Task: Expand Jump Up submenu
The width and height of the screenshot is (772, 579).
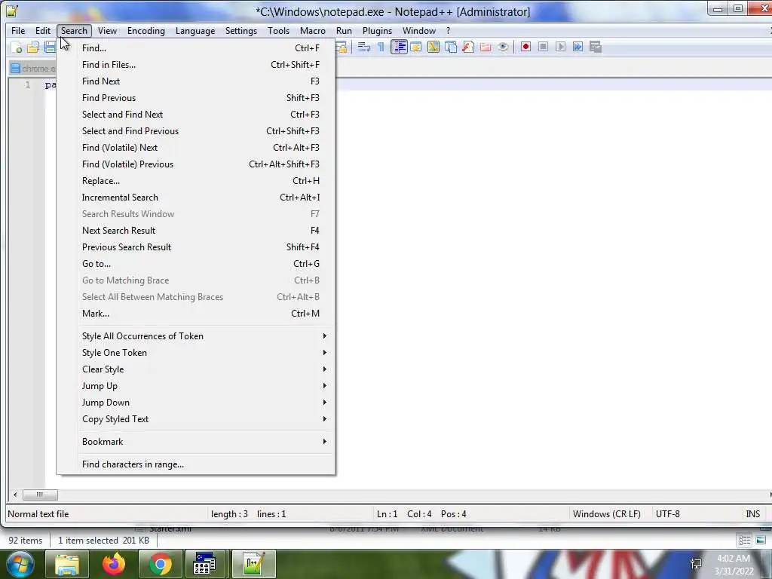Action: click(196, 386)
